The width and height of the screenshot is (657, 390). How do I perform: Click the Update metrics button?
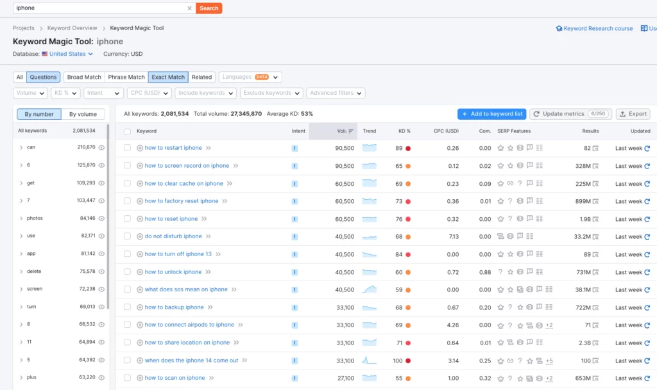[x=570, y=114]
